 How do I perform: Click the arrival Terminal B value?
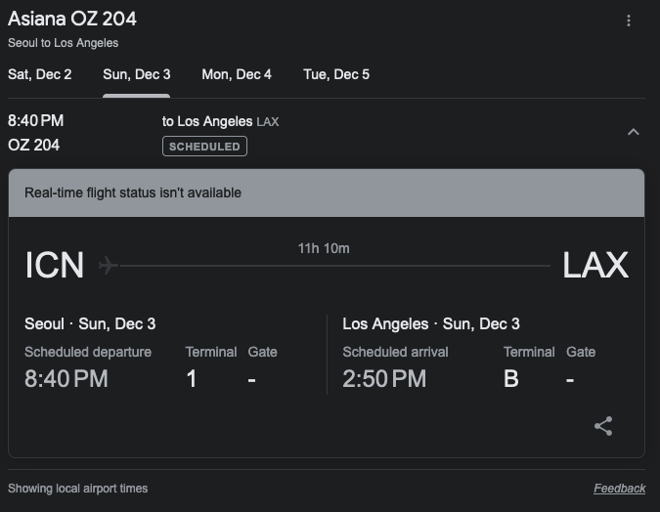tap(511, 379)
